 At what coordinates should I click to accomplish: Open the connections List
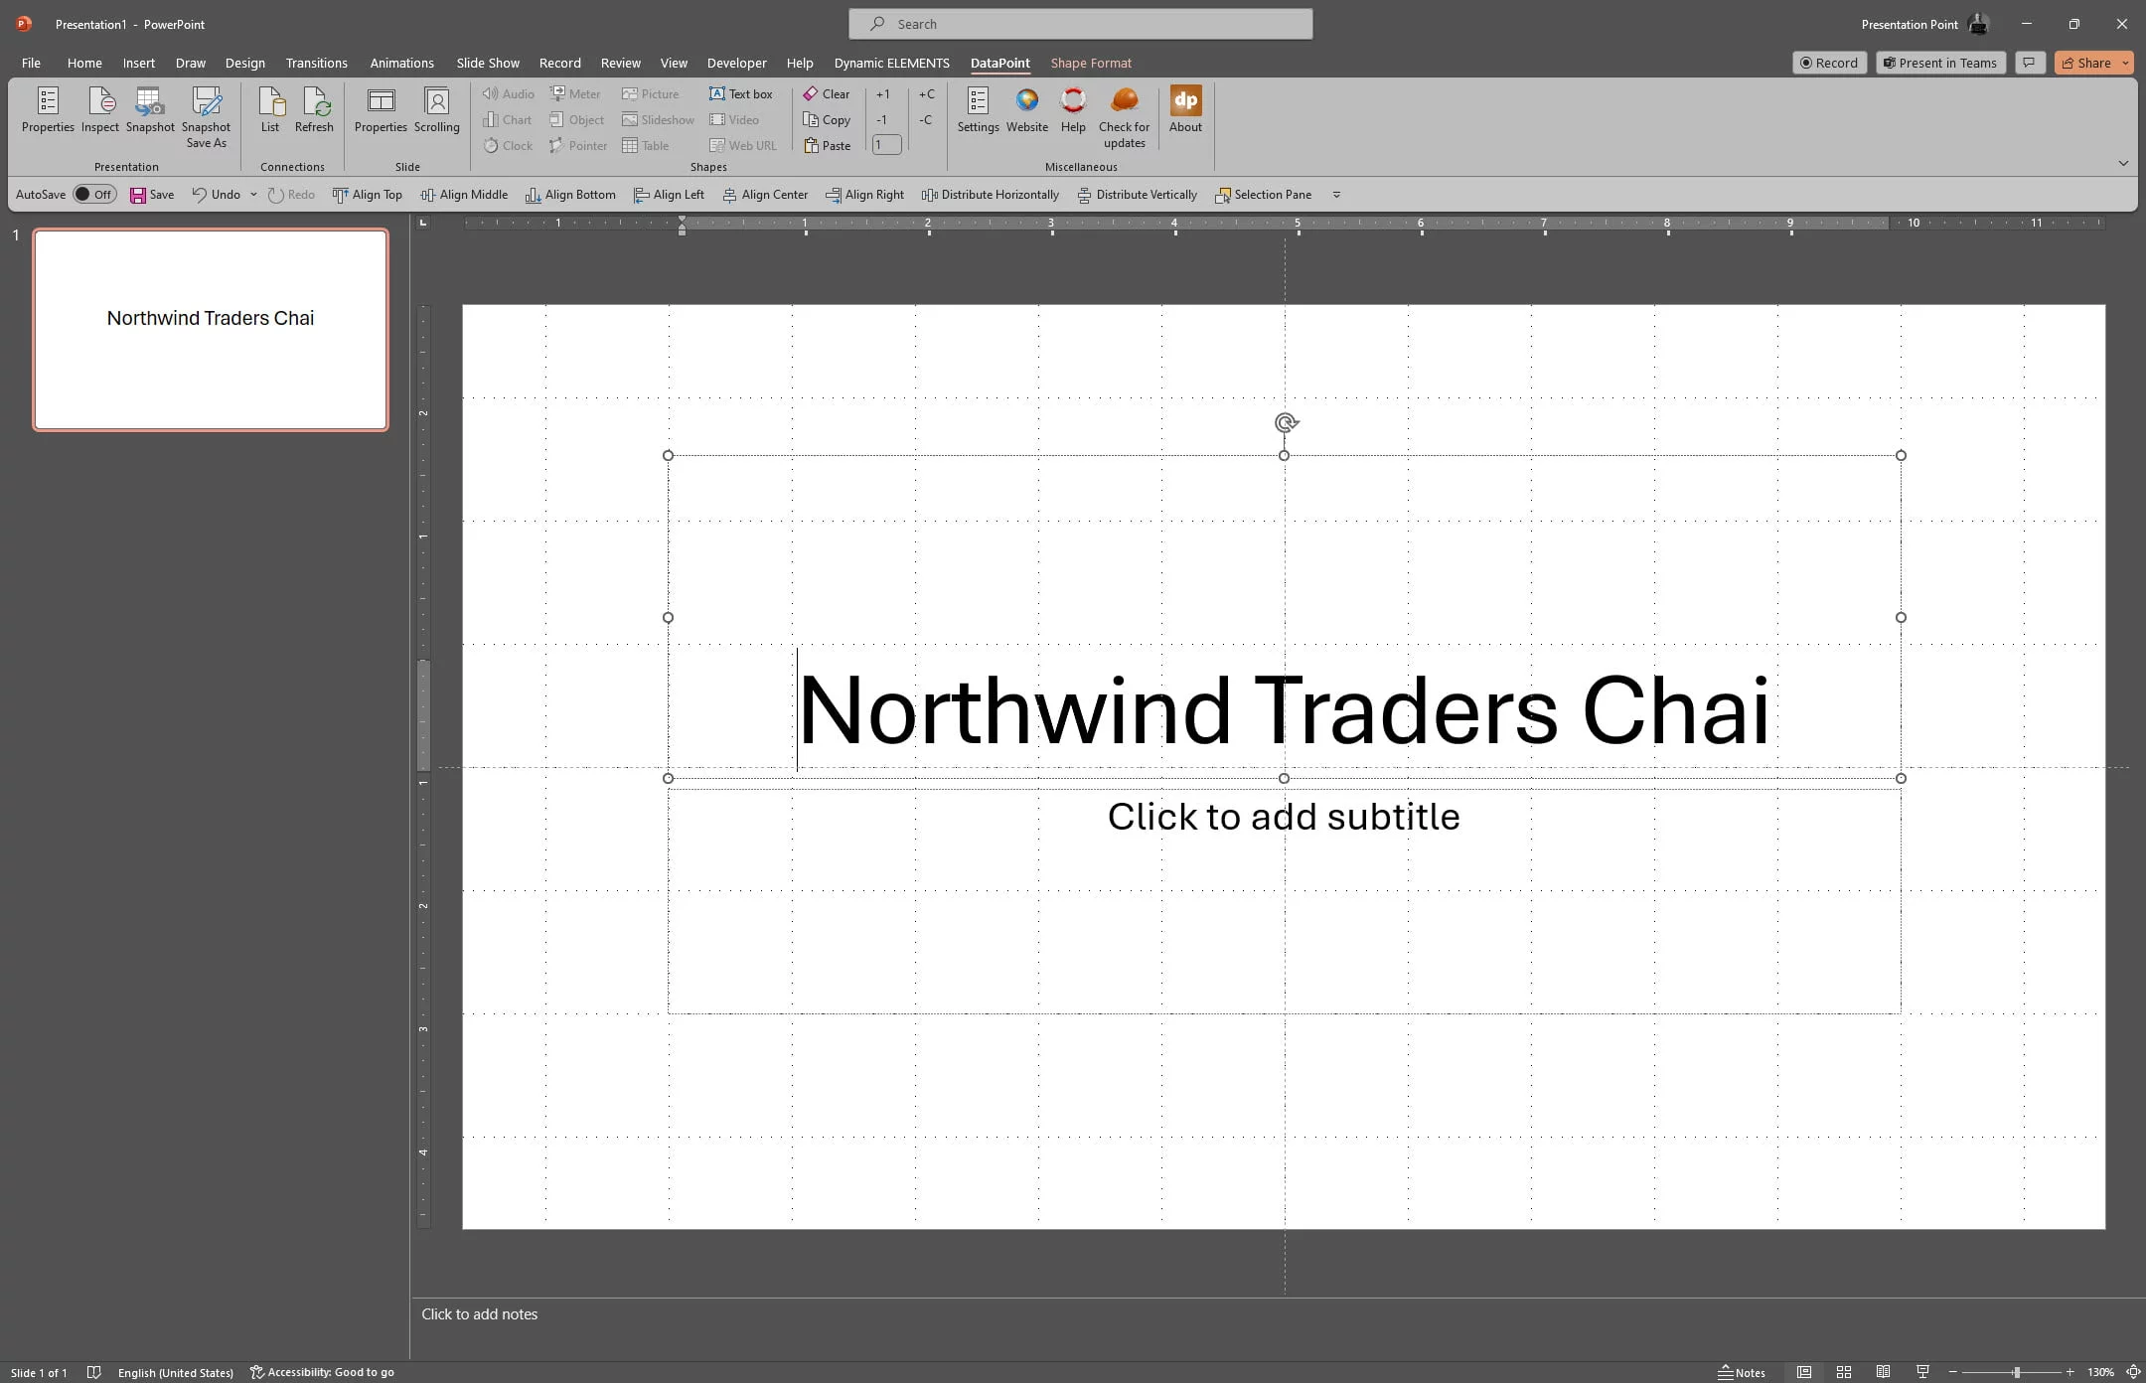click(x=270, y=110)
